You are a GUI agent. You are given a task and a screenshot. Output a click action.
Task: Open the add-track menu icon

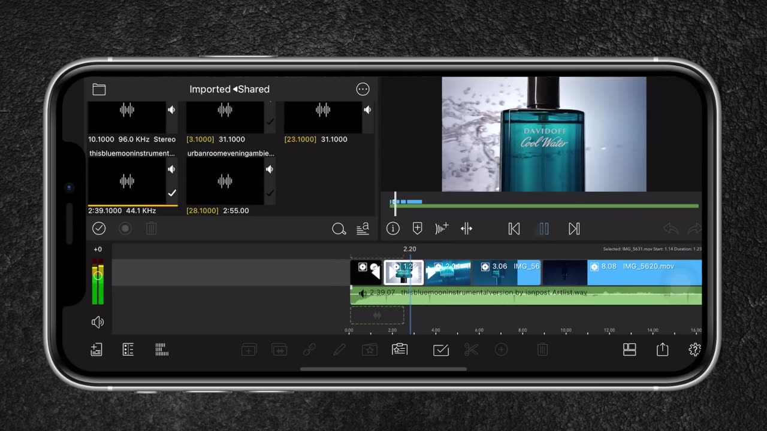pos(96,350)
